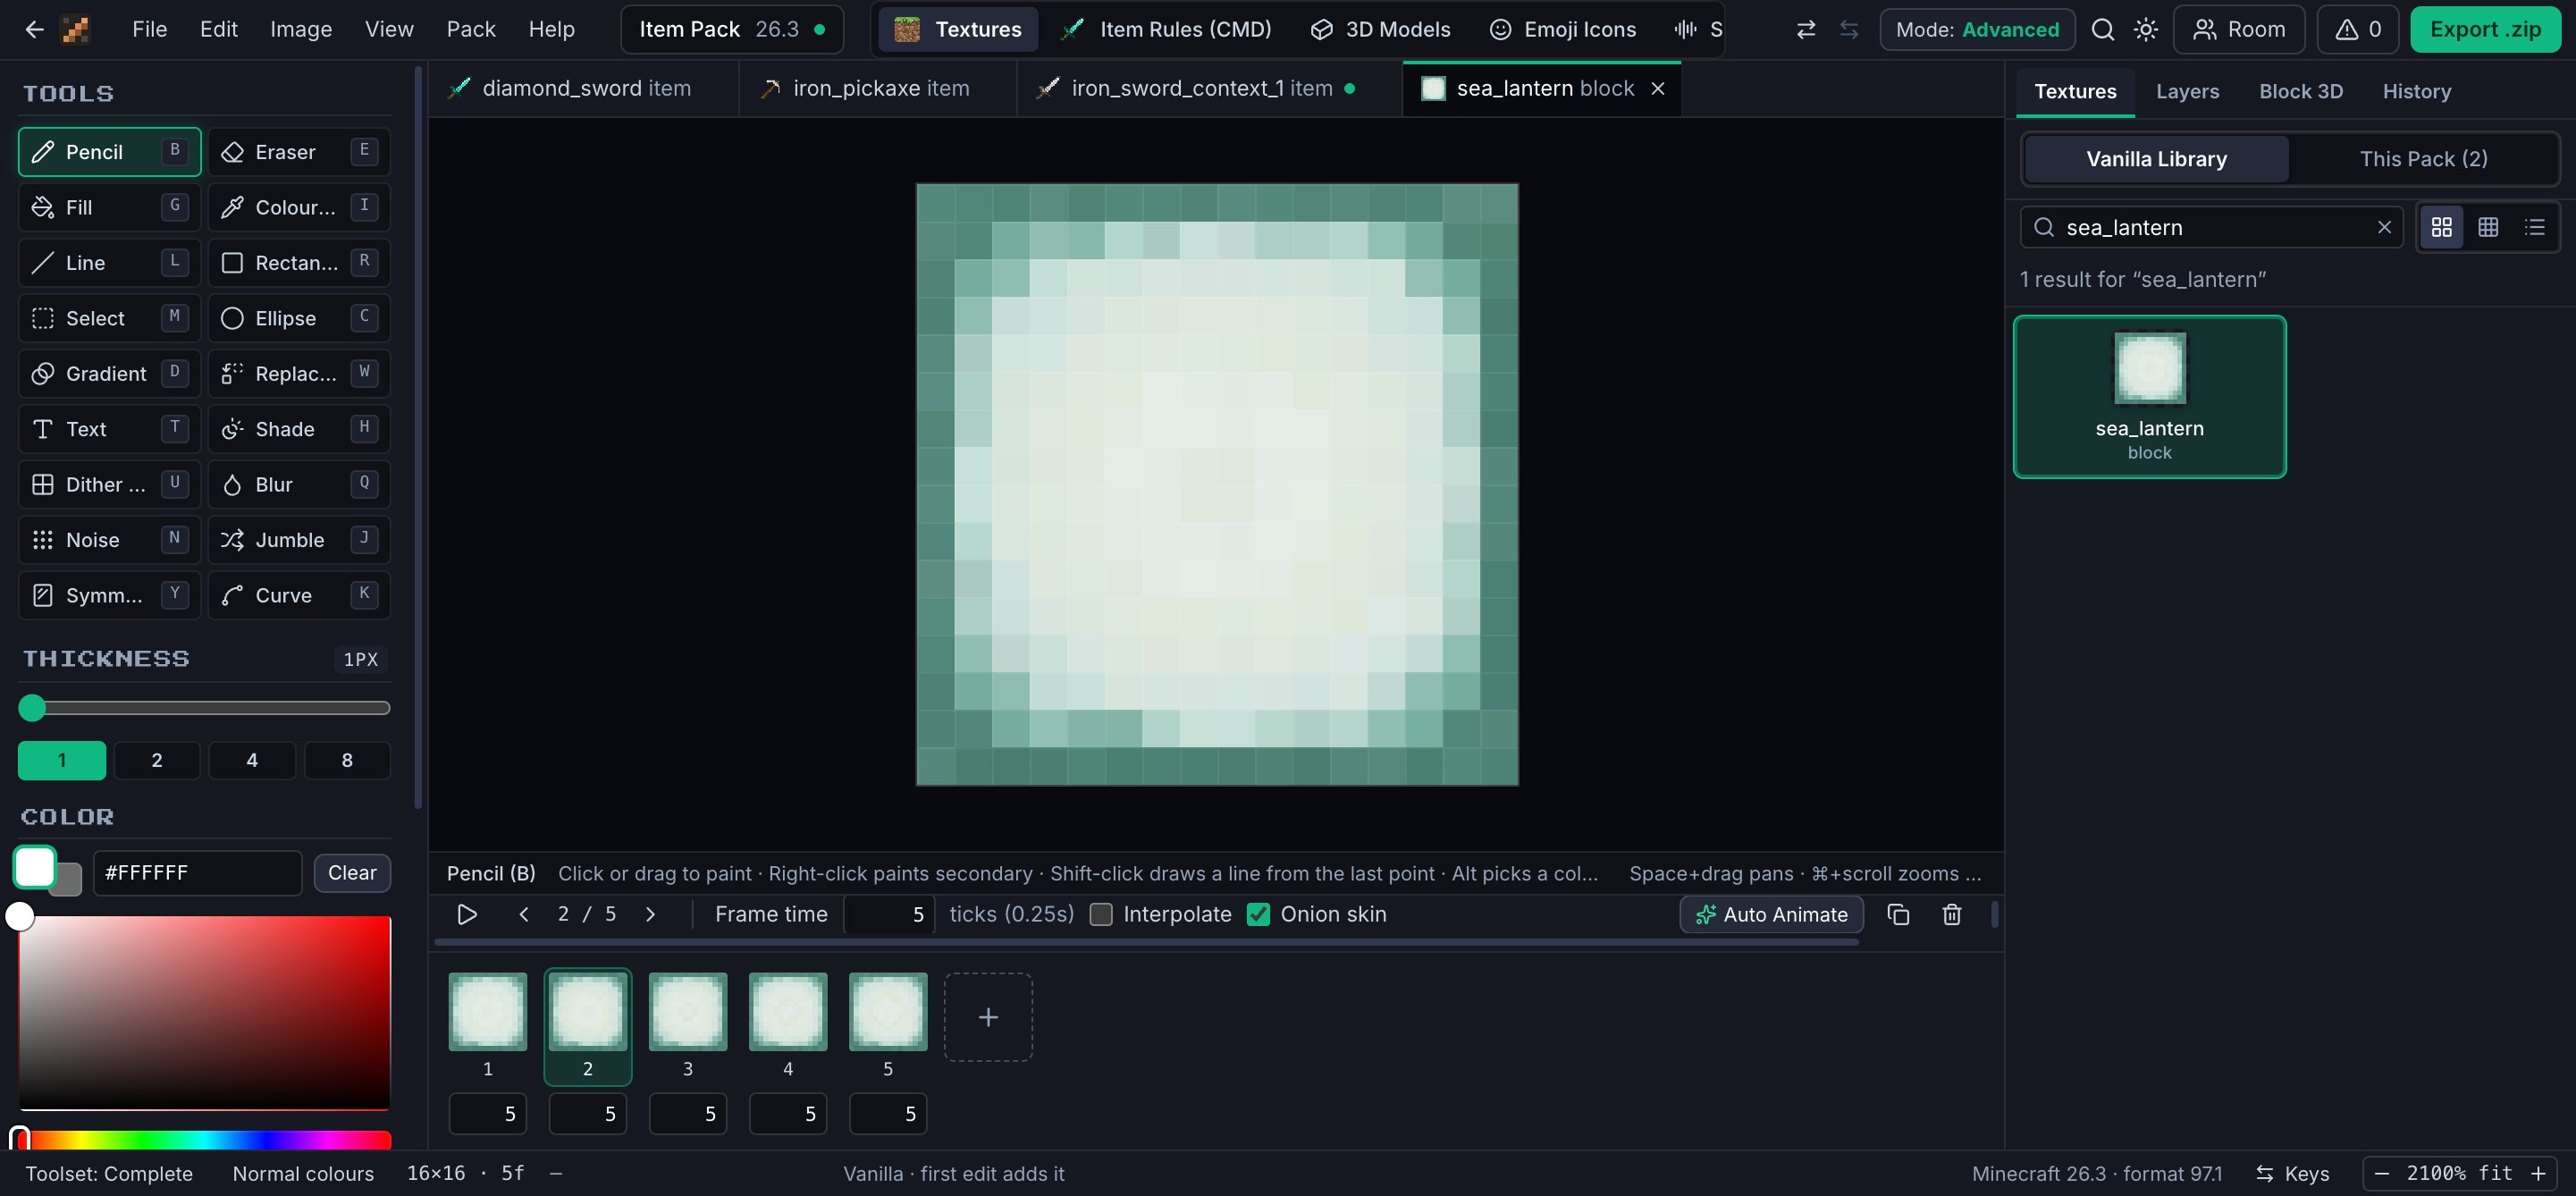
Task: Click the thickness slider handle
Action: click(x=32, y=708)
